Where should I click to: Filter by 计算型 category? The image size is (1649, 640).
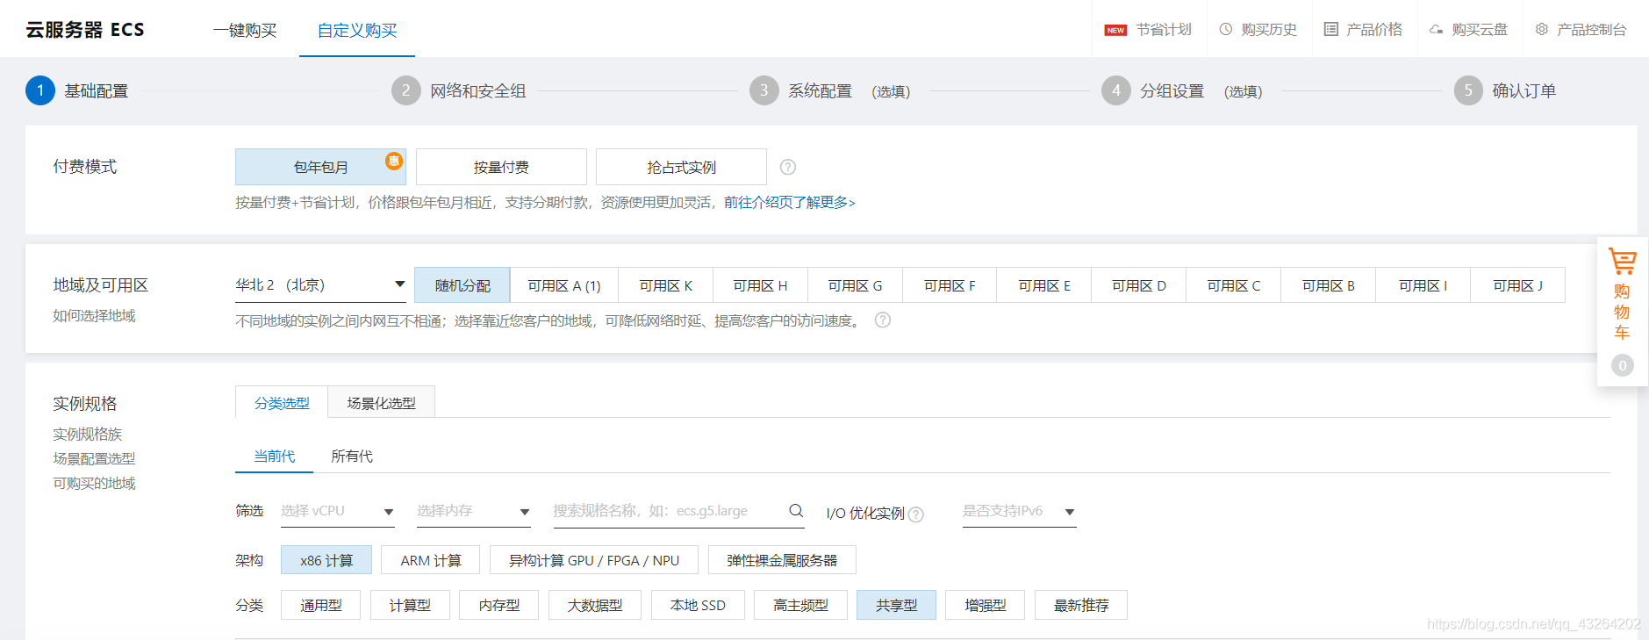point(410,605)
